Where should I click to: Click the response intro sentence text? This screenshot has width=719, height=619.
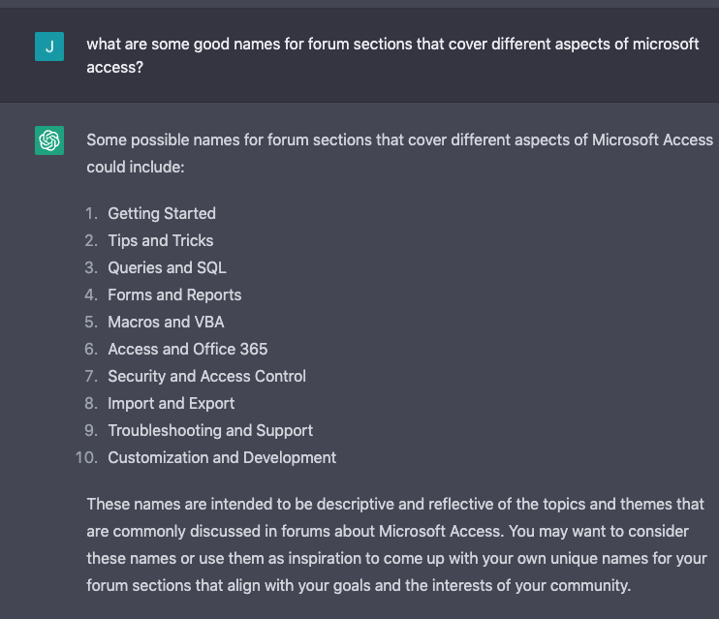click(x=400, y=153)
